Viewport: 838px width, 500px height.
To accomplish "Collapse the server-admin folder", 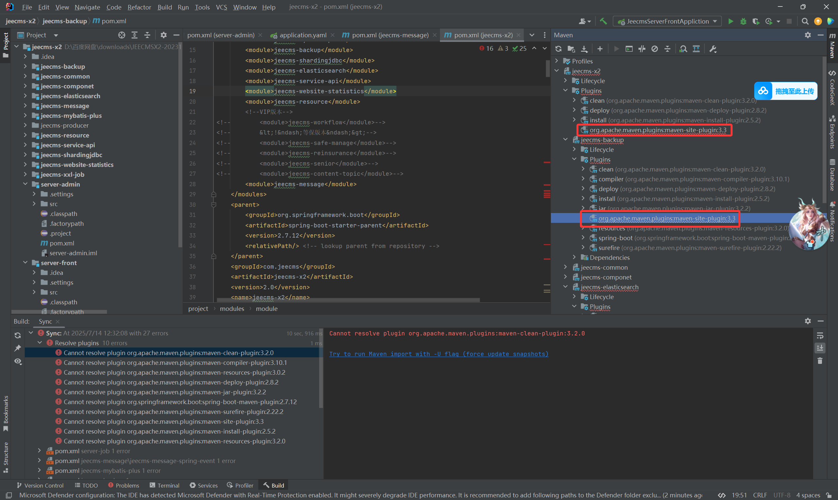I will pos(25,184).
